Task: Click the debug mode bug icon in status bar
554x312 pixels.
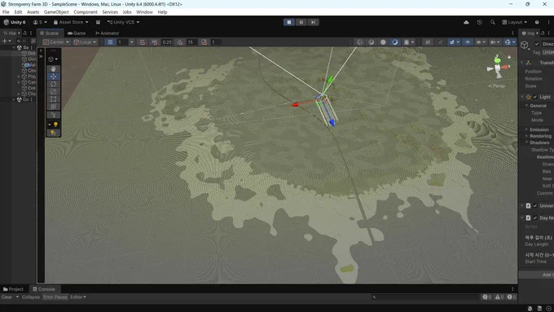Action: point(530,309)
